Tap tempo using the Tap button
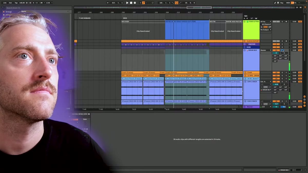Image resolution: width=308 pixels, height=173 pixels. 16,3
